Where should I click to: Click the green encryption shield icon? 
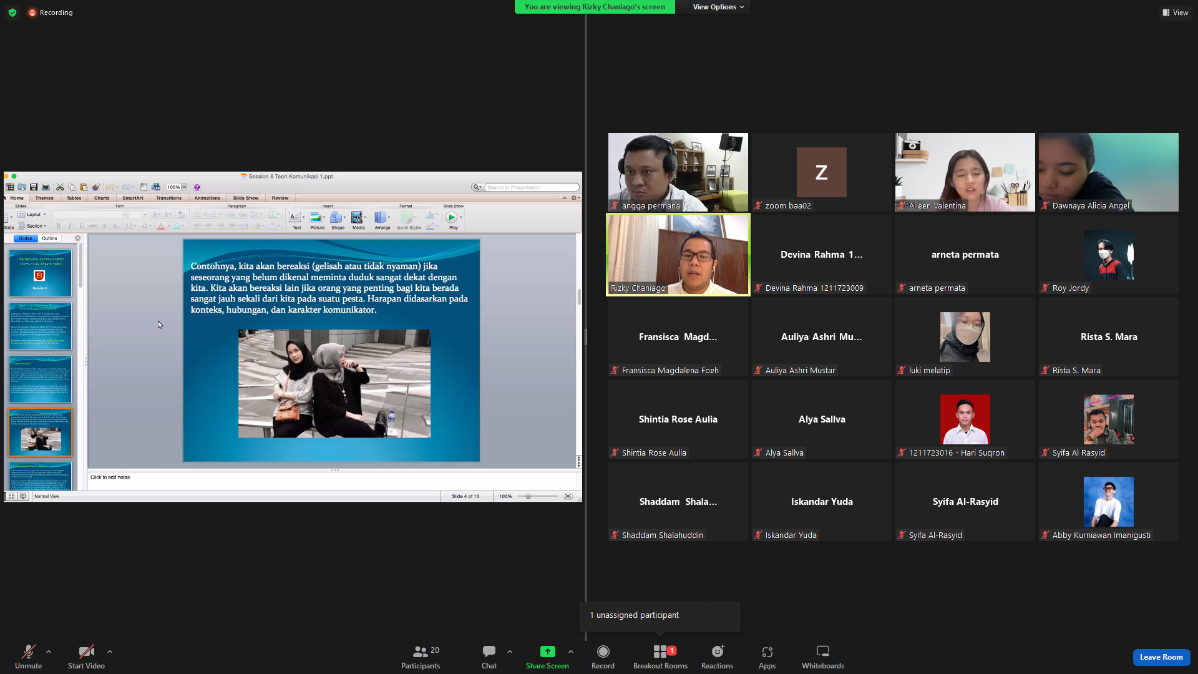point(12,12)
